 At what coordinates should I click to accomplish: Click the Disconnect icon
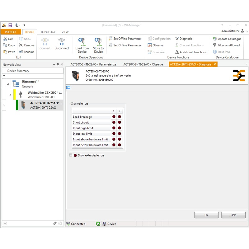coord(62,42)
